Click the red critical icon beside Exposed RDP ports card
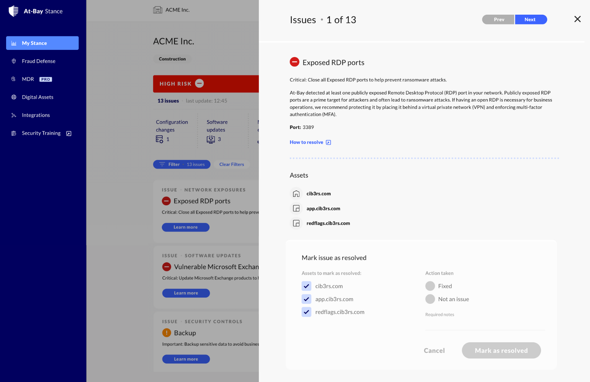Viewport: 590px width, 382px height. click(166, 201)
